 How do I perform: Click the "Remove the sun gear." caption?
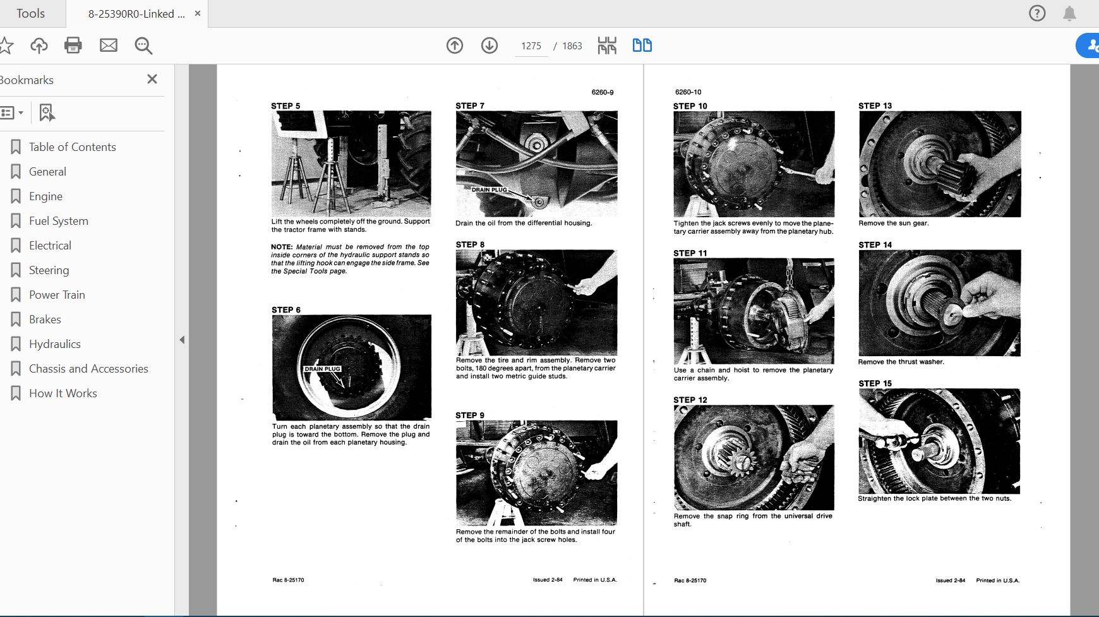coord(894,224)
